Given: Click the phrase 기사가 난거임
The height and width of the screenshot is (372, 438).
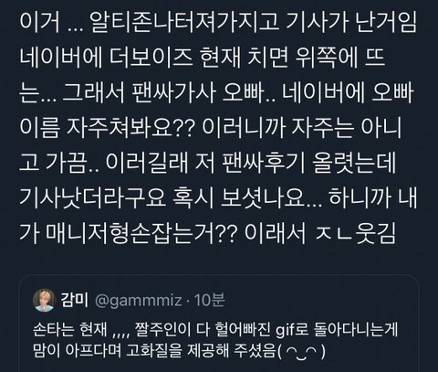Looking at the screenshot, I should pyautogui.click(x=351, y=22).
